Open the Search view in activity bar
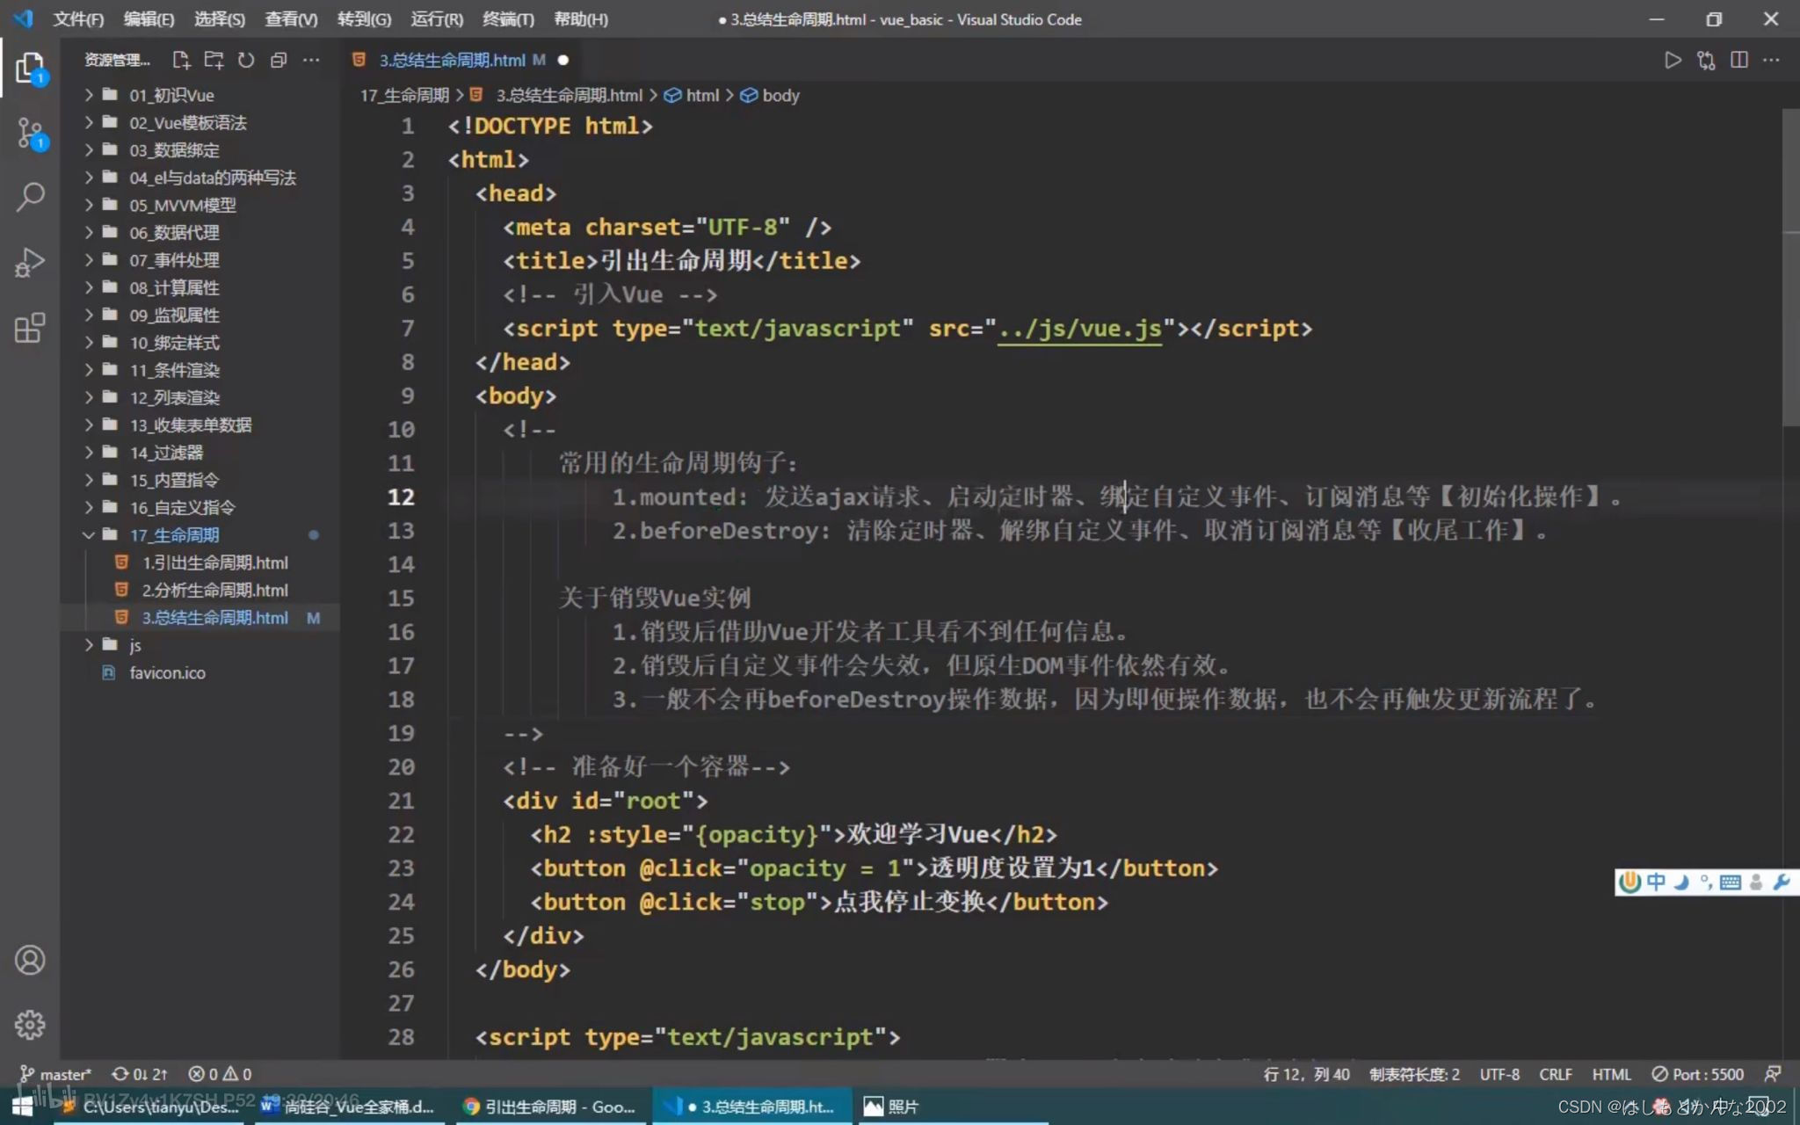 click(30, 197)
